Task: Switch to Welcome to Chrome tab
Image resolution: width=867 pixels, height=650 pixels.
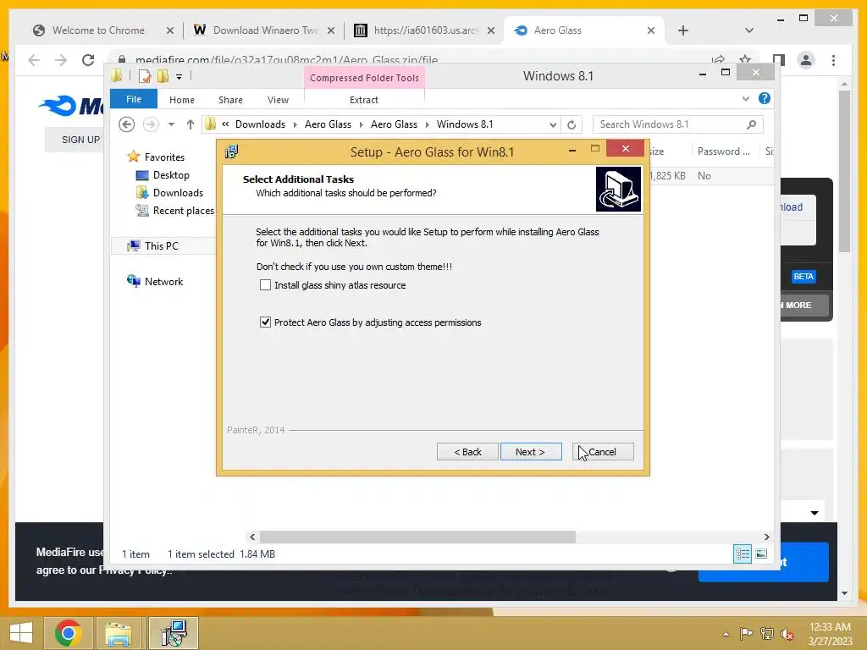Action: 98,30
